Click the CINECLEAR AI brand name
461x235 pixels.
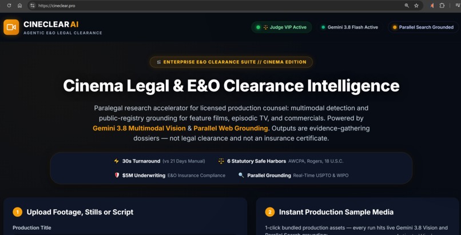(51, 25)
